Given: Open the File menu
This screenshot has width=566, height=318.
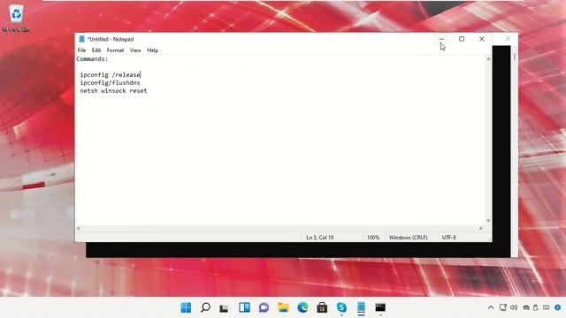Looking at the screenshot, I should (82, 50).
